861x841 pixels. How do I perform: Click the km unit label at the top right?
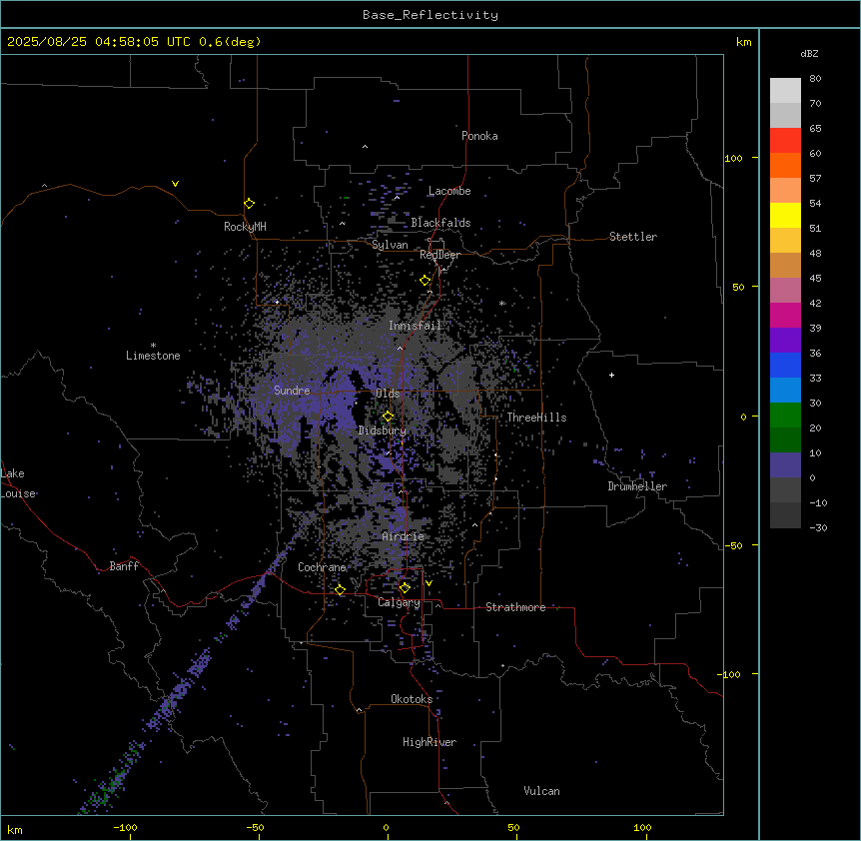[x=743, y=42]
